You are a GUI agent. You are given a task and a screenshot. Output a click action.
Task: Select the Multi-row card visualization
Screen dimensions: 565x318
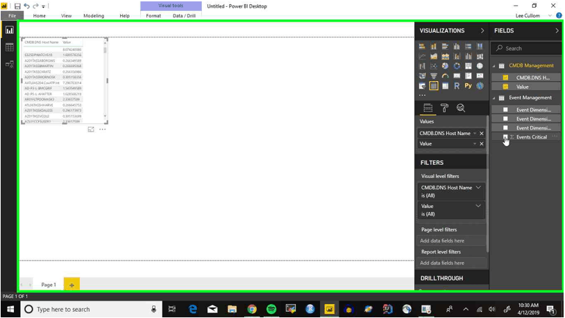click(x=468, y=76)
